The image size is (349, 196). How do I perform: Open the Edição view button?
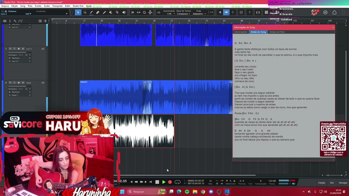pos(322,183)
